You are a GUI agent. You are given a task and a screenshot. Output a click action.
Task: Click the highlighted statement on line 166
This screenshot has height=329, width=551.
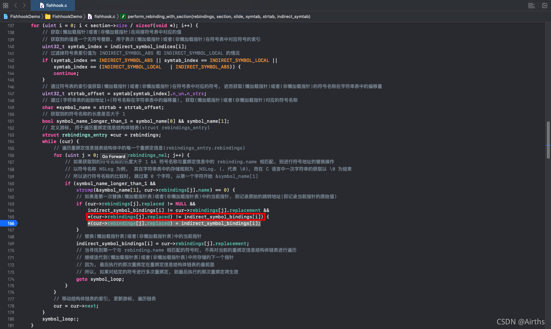click(174, 223)
